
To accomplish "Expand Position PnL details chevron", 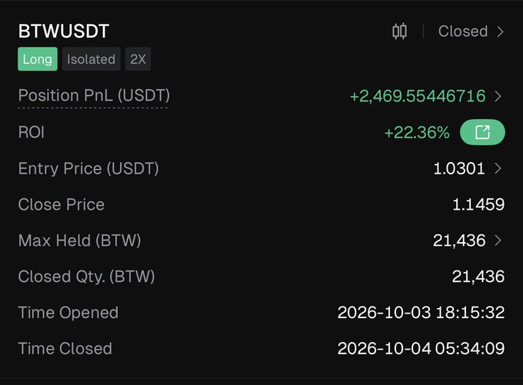I will (498, 96).
